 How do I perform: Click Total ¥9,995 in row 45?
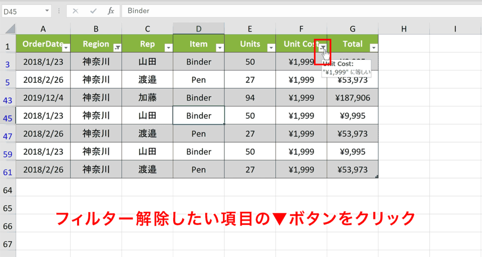[353, 116]
